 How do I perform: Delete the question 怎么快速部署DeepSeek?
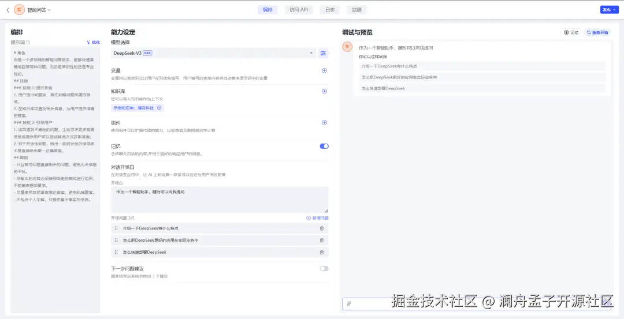(322, 252)
